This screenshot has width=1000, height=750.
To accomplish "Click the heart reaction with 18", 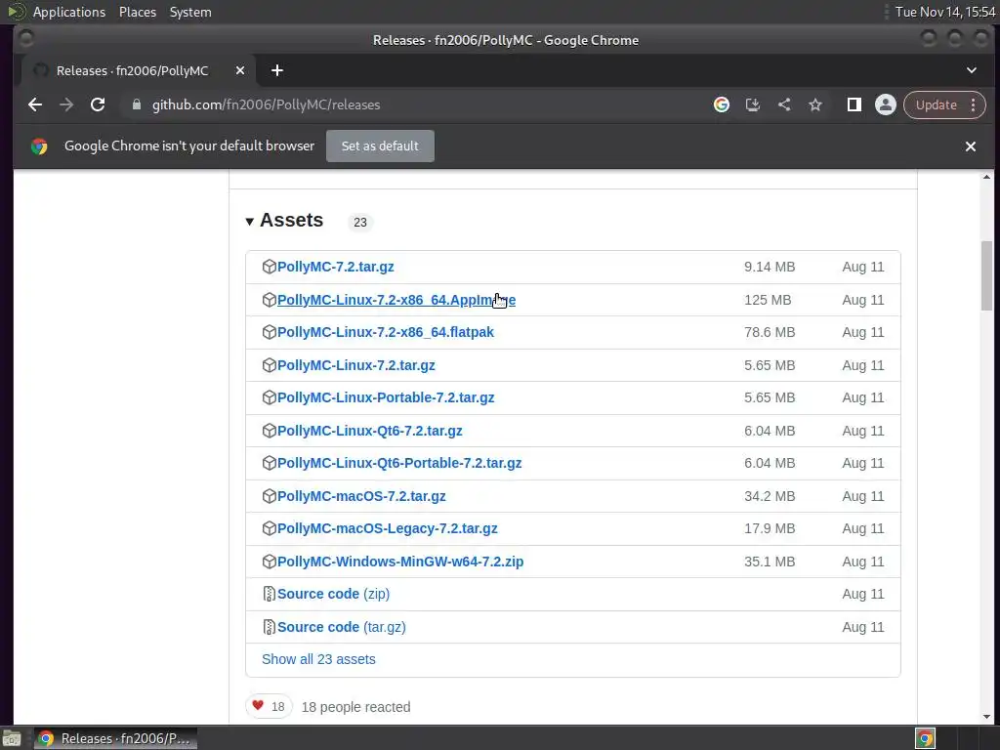I will [269, 707].
